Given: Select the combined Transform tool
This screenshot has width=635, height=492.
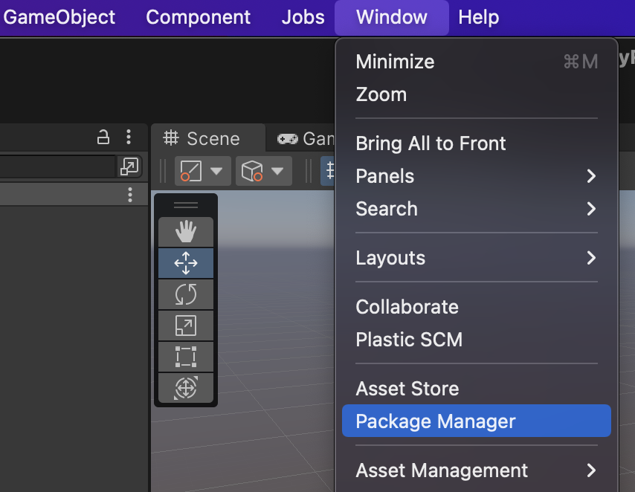Looking at the screenshot, I should (185, 388).
